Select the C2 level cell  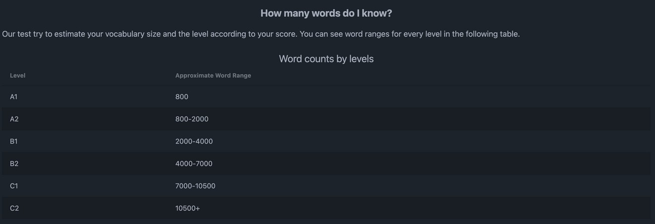(x=14, y=208)
